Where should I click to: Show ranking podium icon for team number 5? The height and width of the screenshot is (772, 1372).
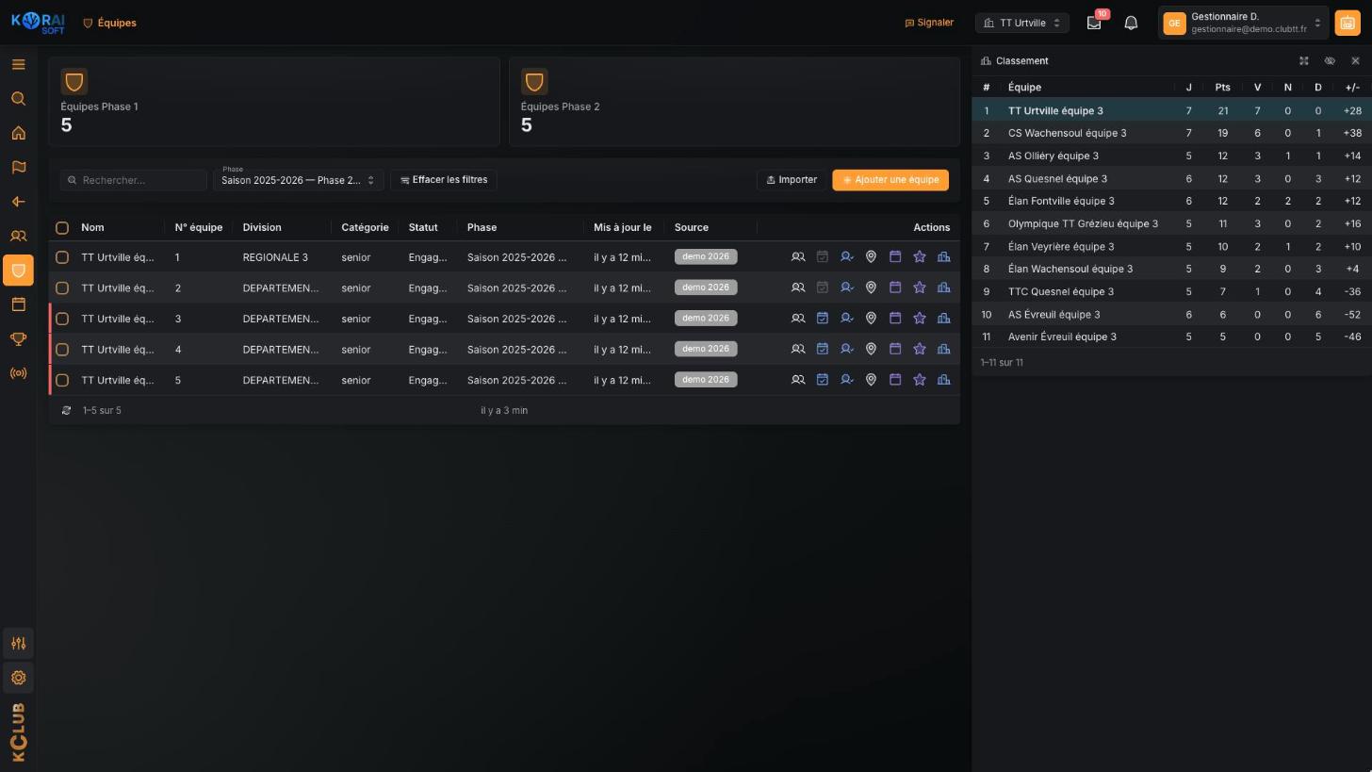[943, 380]
